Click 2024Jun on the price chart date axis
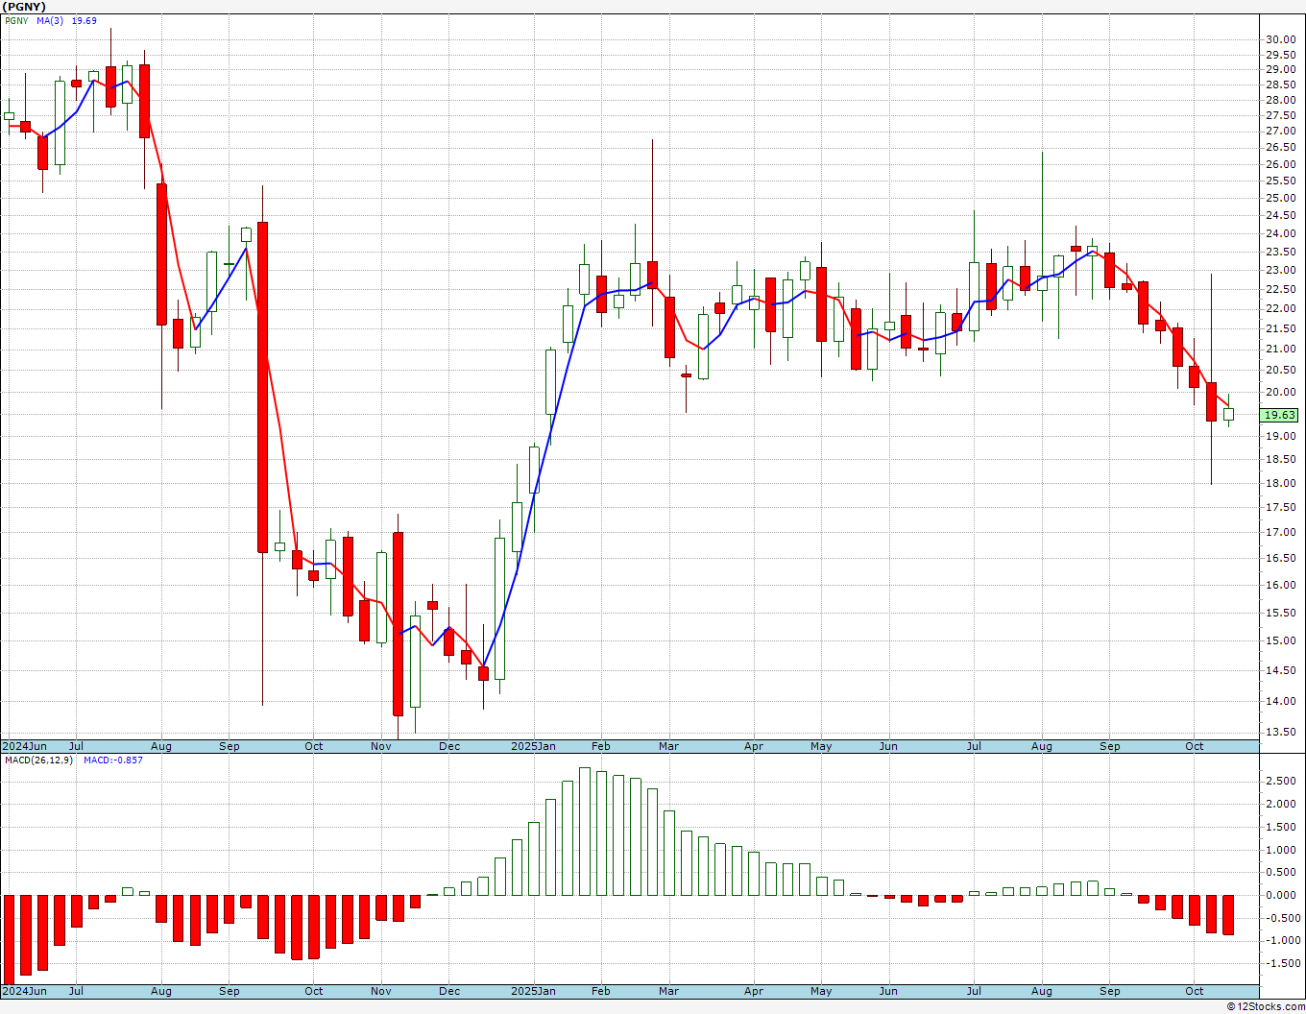This screenshot has width=1306, height=1014. coord(24,746)
